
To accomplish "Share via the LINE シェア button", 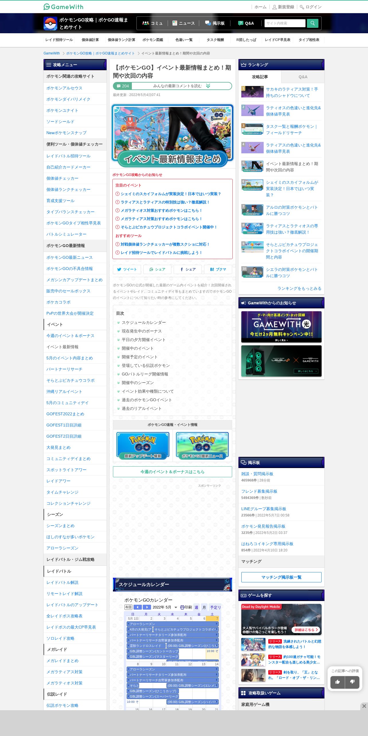I will [x=157, y=269].
